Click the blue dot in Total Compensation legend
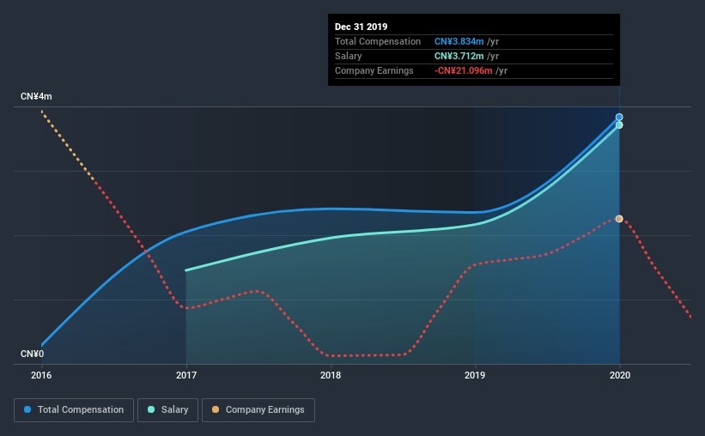This screenshot has height=436, width=705. pos(27,409)
